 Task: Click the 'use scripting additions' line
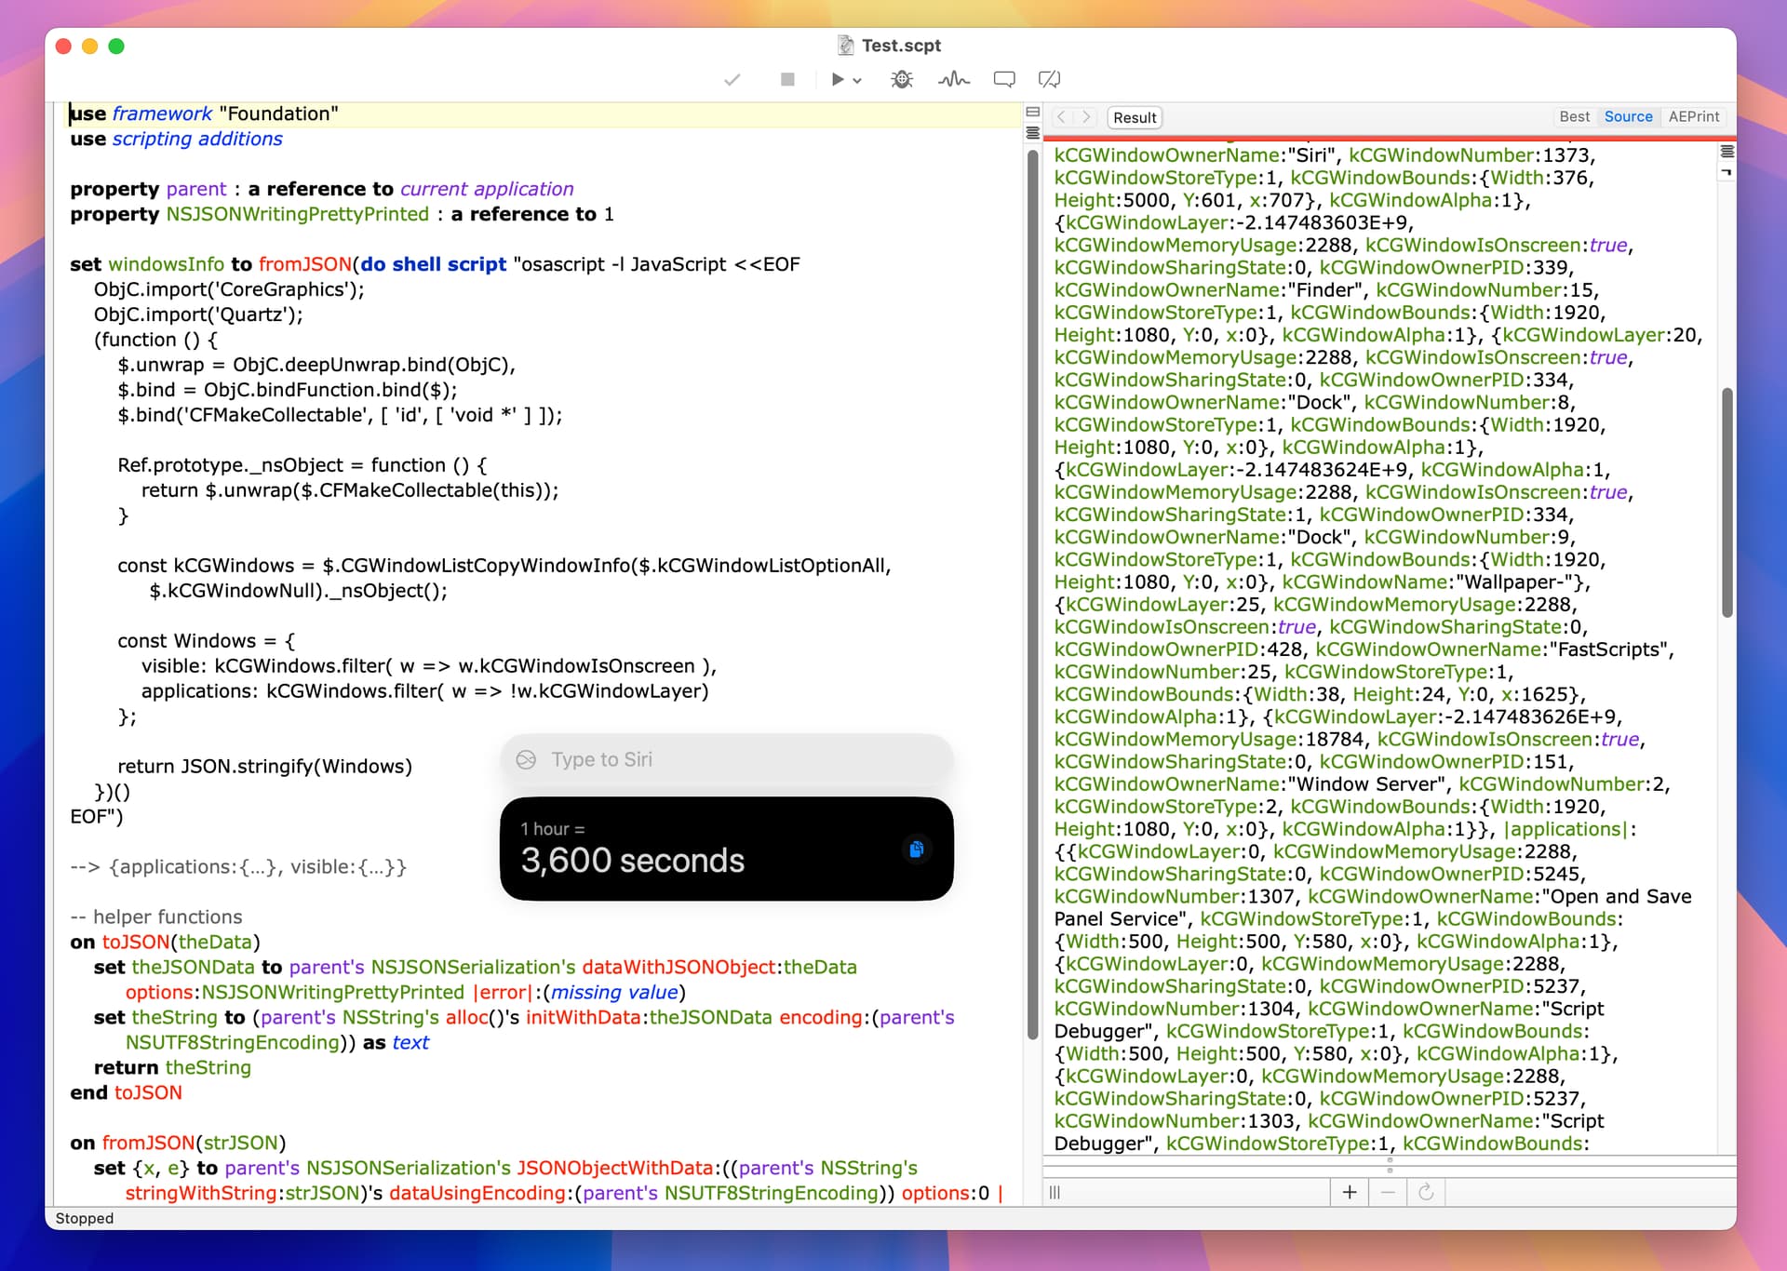pyautogui.click(x=176, y=139)
